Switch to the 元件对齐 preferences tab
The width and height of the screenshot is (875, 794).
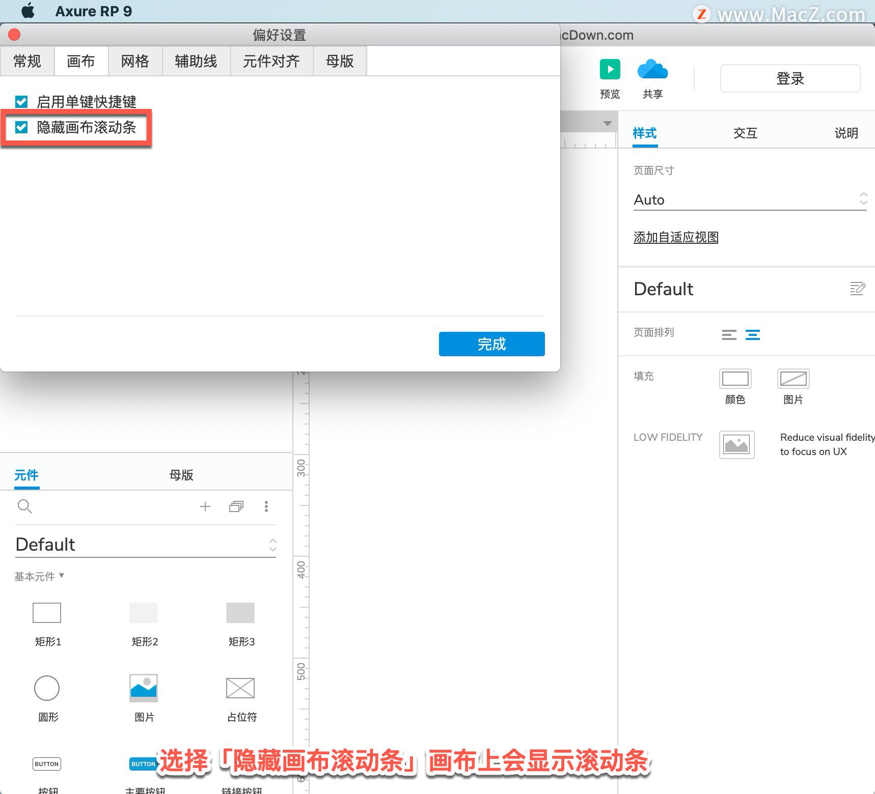coord(271,61)
